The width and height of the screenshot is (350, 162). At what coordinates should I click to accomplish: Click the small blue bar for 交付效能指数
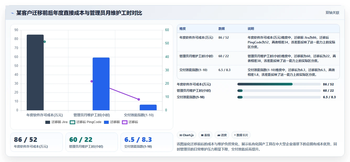pyautogui.click(x=148, y=107)
